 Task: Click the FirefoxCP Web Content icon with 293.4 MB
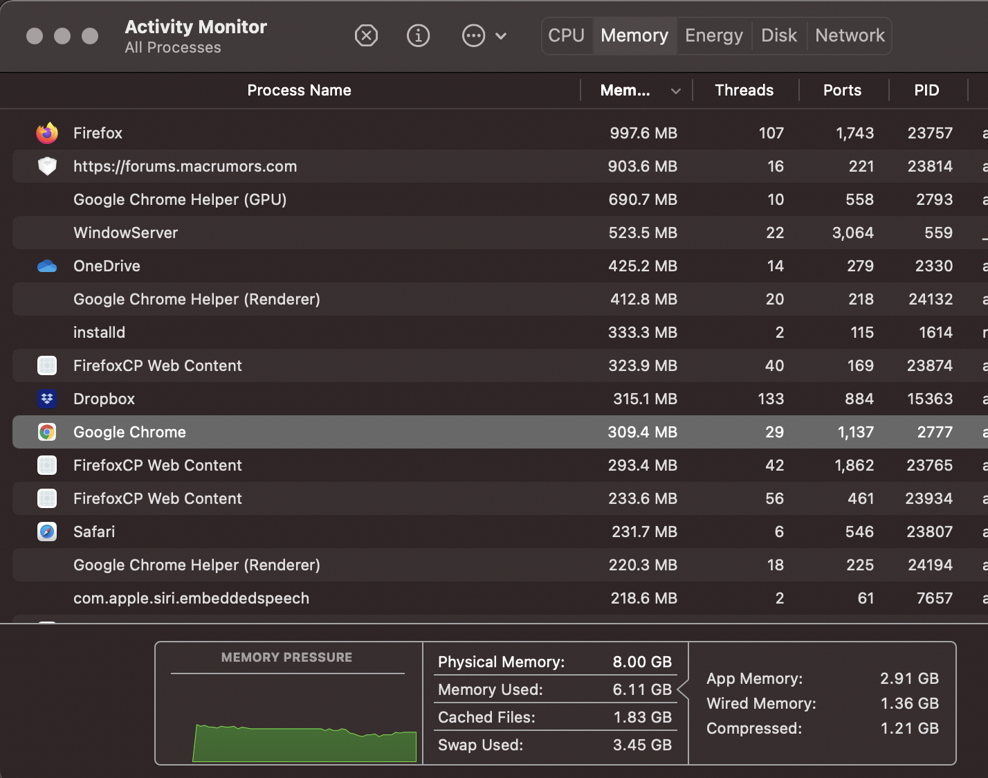[47, 465]
